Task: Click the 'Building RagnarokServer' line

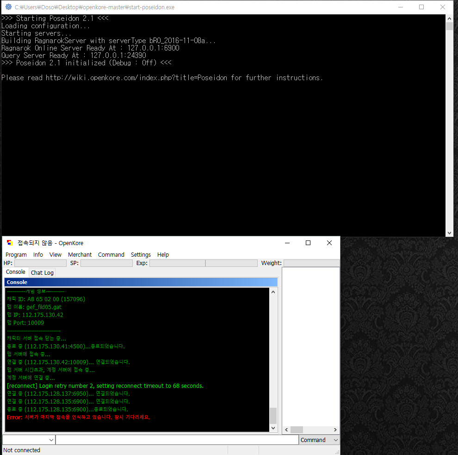Action: coord(108,41)
